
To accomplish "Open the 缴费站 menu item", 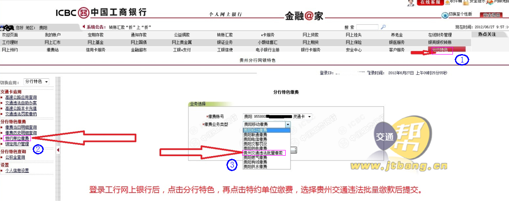I will coord(53,50).
